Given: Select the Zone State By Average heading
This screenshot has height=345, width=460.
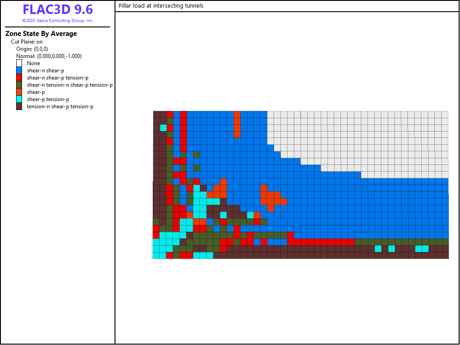Looking at the screenshot, I should tap(41, 34).
